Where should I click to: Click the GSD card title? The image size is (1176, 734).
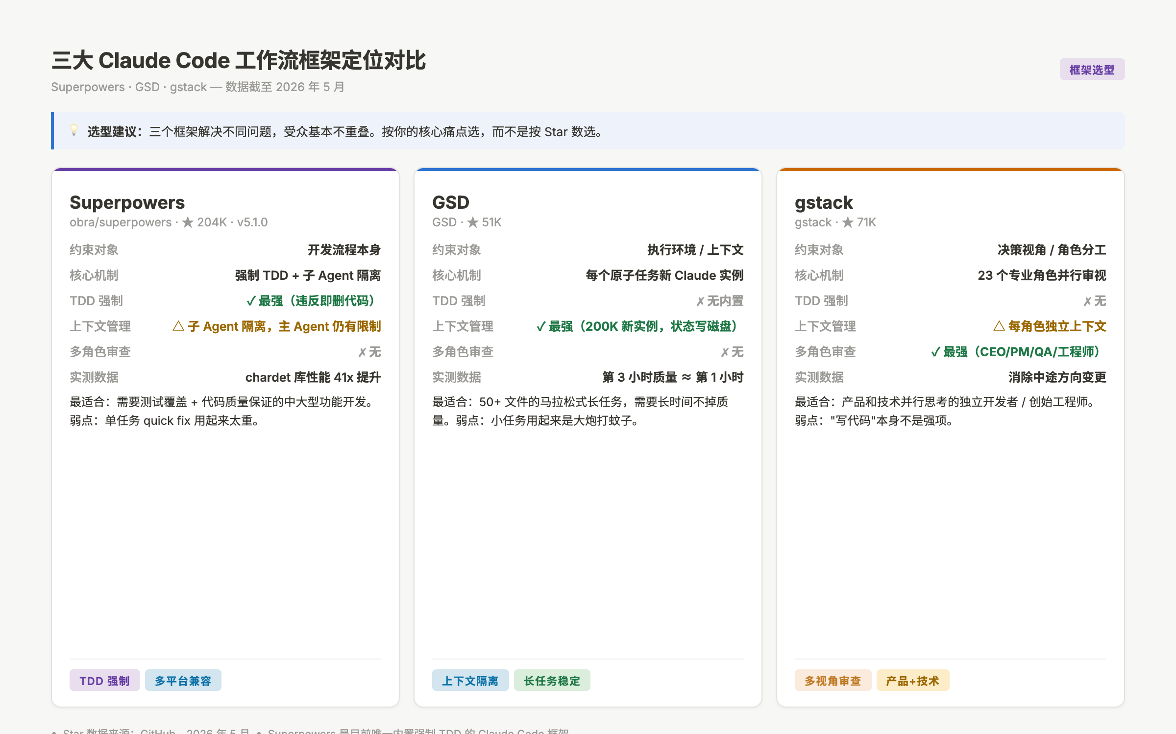point(451,202)
